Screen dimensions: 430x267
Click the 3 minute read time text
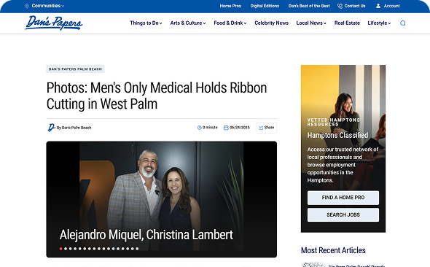(210, 128)
